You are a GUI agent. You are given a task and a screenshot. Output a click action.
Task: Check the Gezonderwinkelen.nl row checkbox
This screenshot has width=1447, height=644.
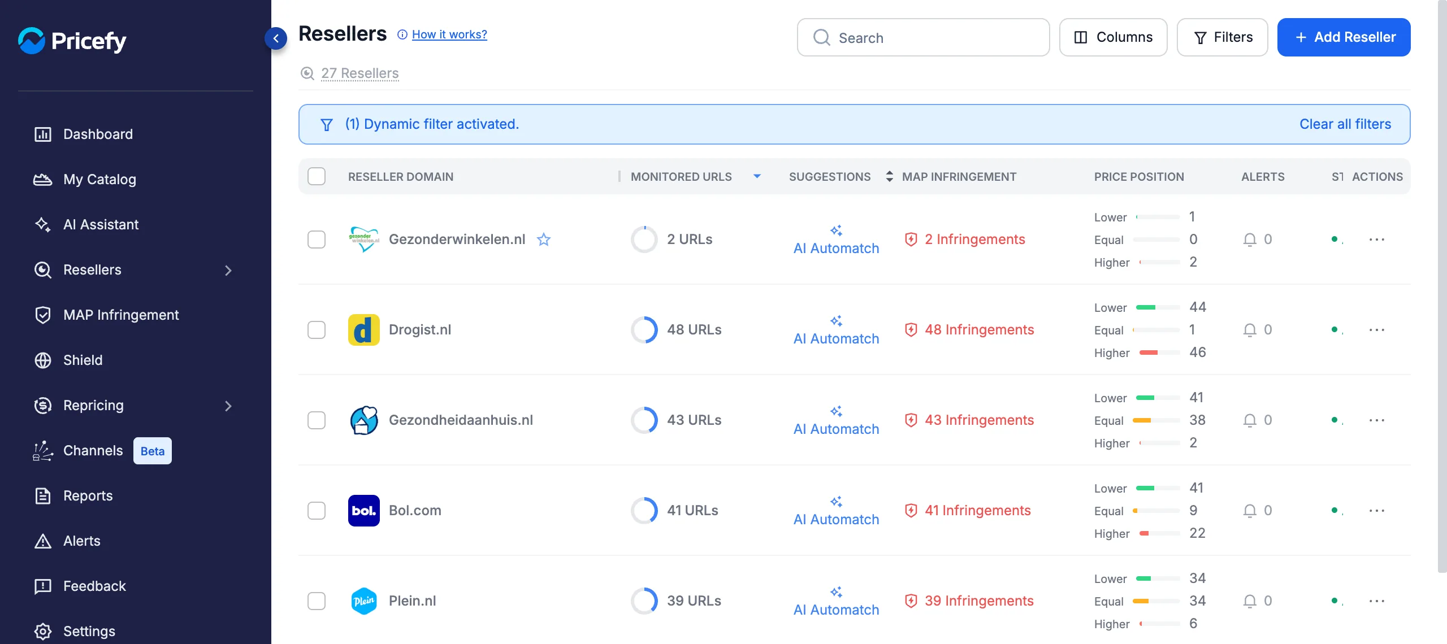click(x=317, y=240)
